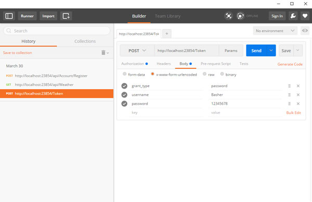Click the empty value field
The image size is (312, 202).
pyautogui.click(x=245, y=112)
